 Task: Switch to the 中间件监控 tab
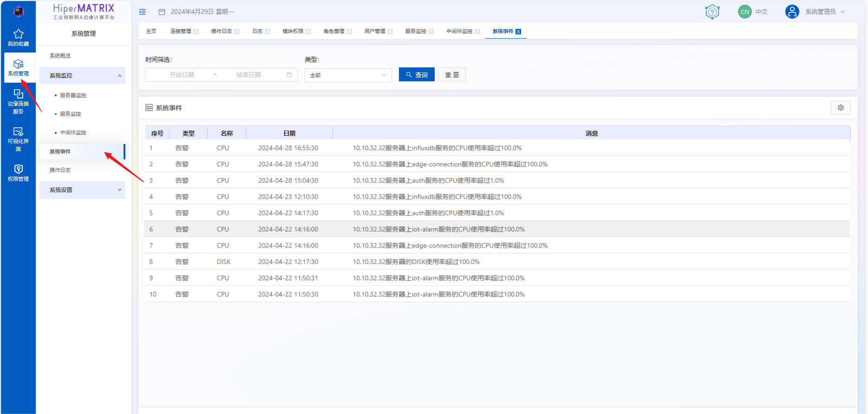tap(459, 31)
